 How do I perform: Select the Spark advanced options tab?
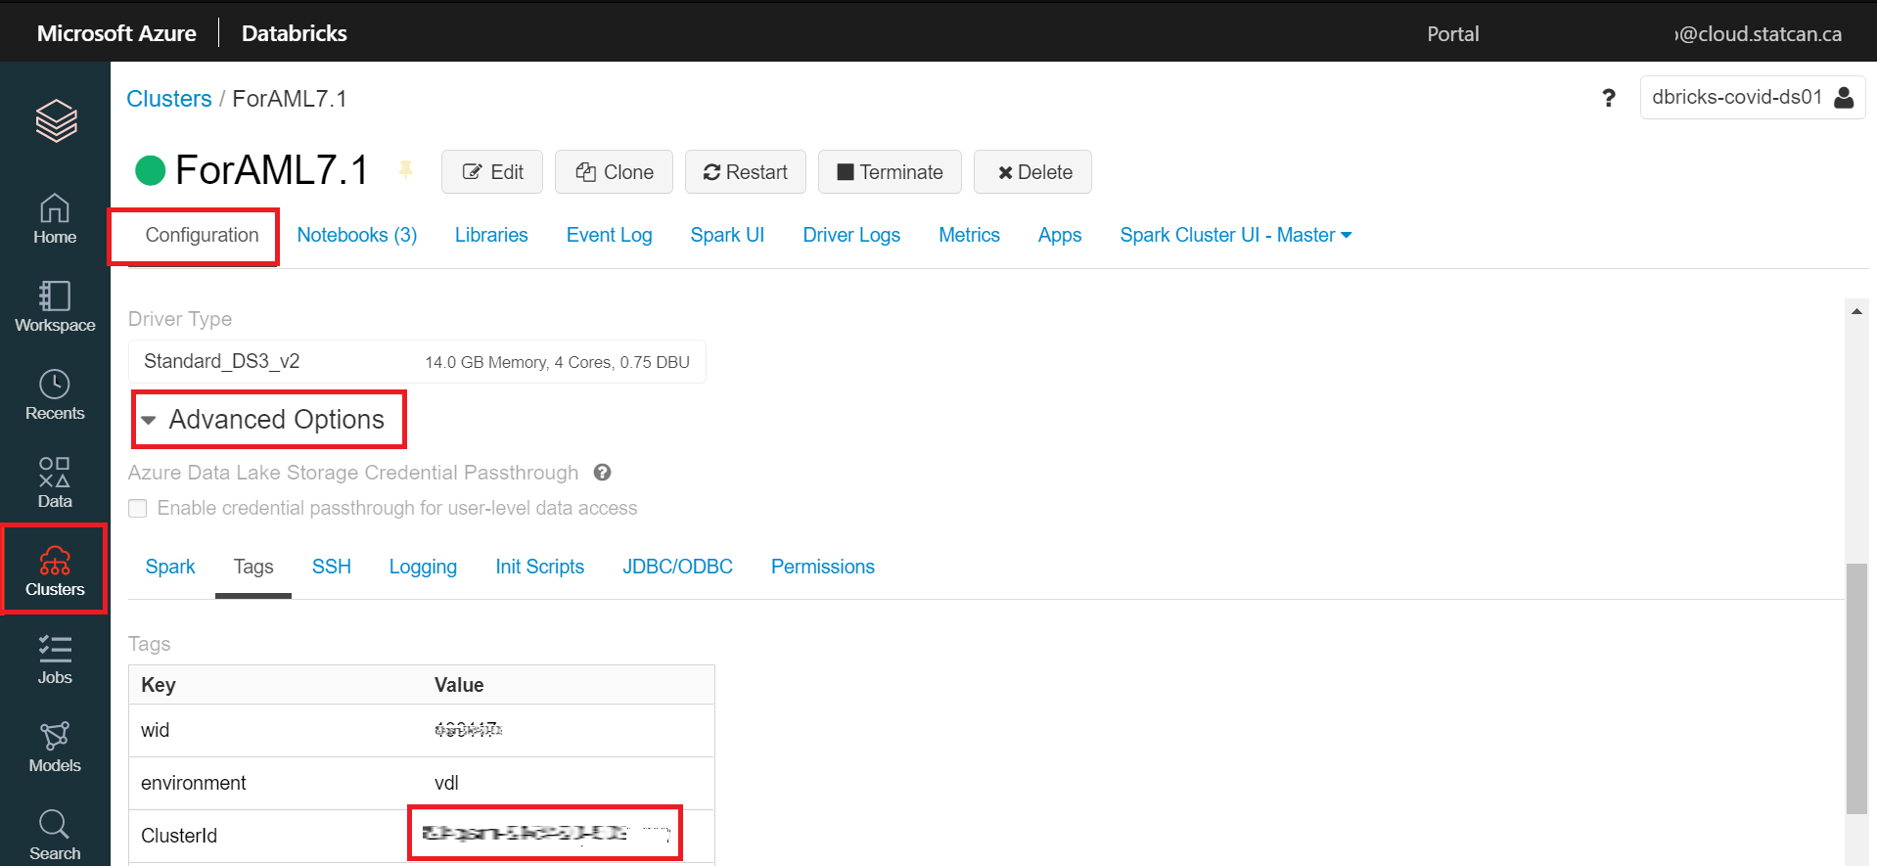click(170, 567)
